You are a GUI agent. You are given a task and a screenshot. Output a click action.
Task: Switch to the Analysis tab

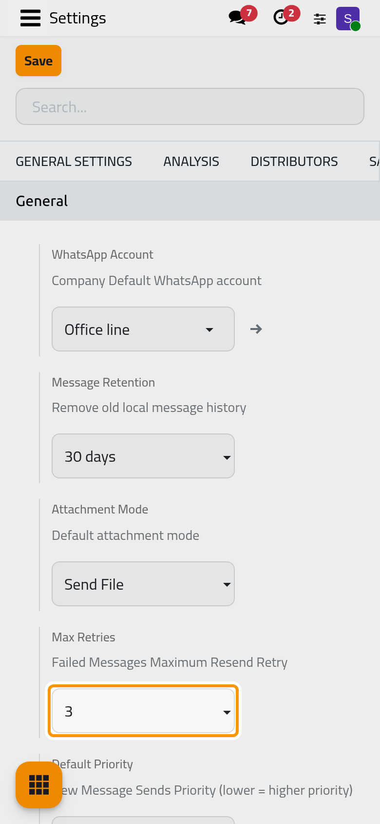(x=191, y=162)
